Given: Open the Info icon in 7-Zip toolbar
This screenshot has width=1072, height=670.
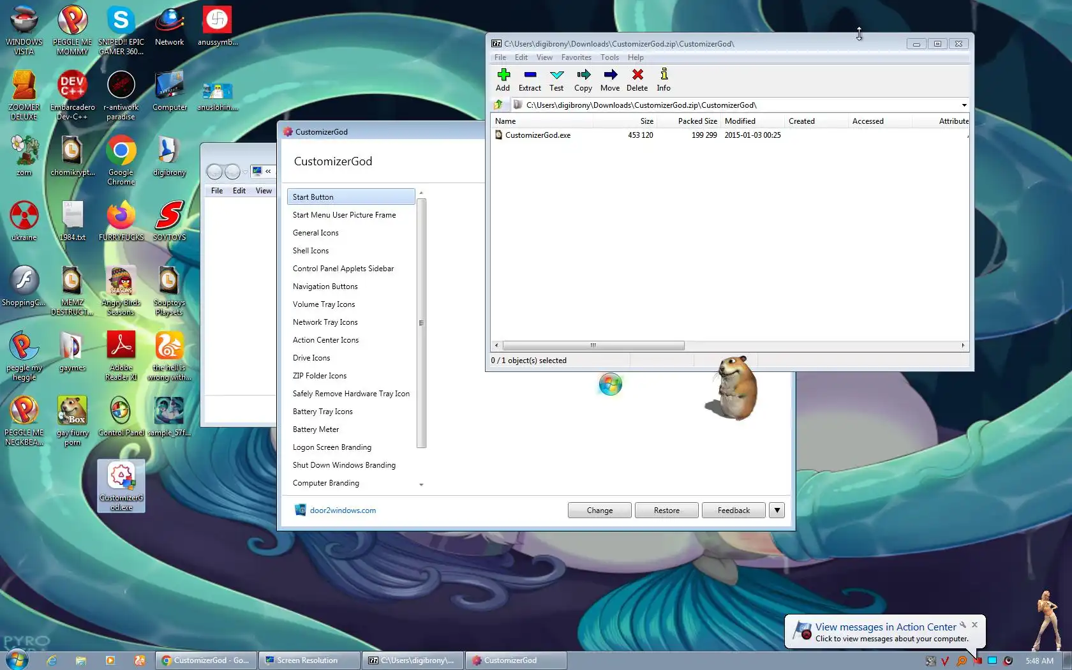Looking at the screenshot, I should 664,80.
